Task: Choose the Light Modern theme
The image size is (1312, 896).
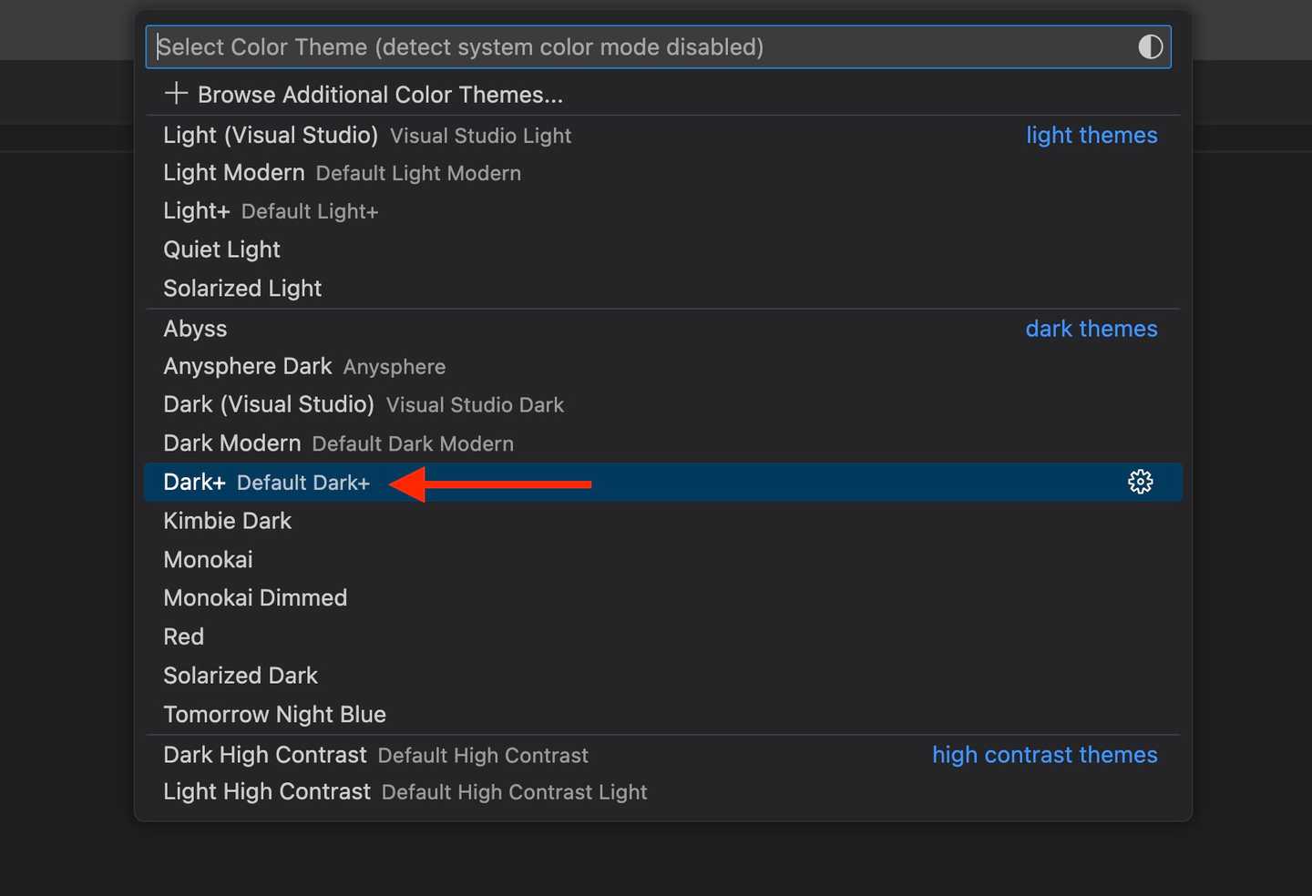Action: (234, 173)
